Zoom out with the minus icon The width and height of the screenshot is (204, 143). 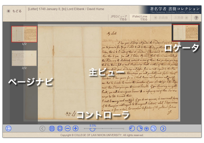68,128
